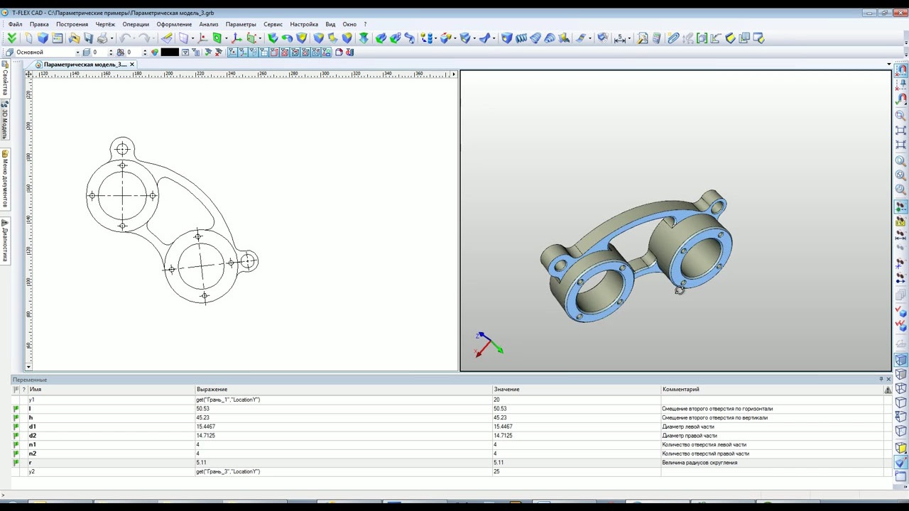Open the calculator icon in the toolbar

click(x=657, y=38)
